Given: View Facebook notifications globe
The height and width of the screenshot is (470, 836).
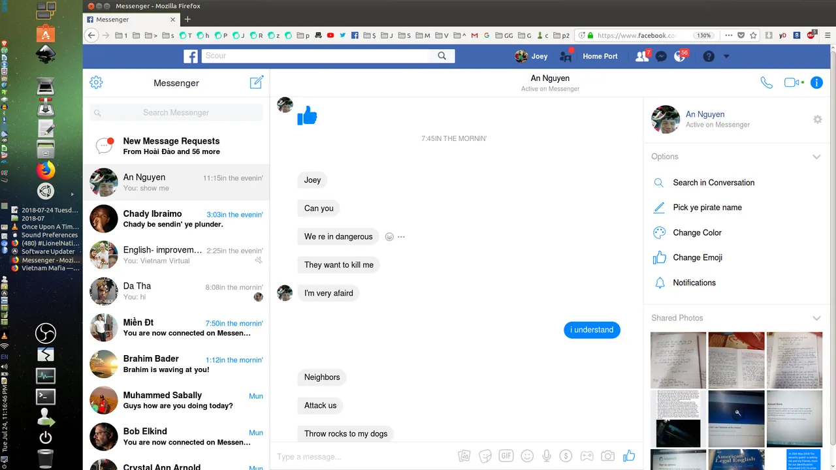Looking at the screenshot, I should click(680, 56).
